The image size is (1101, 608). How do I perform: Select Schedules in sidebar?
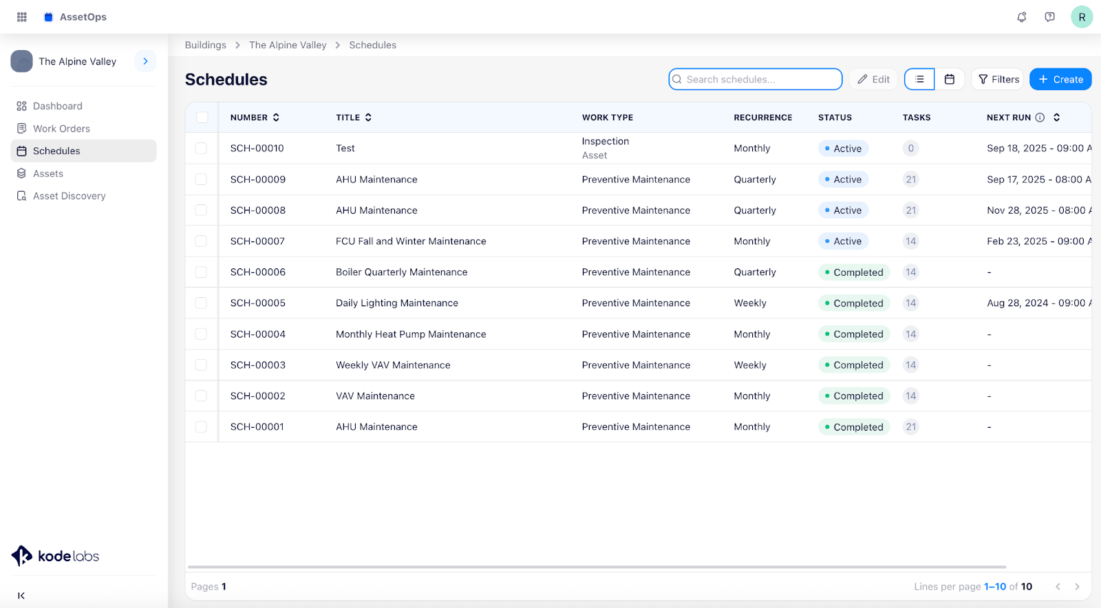coord(84,151)
